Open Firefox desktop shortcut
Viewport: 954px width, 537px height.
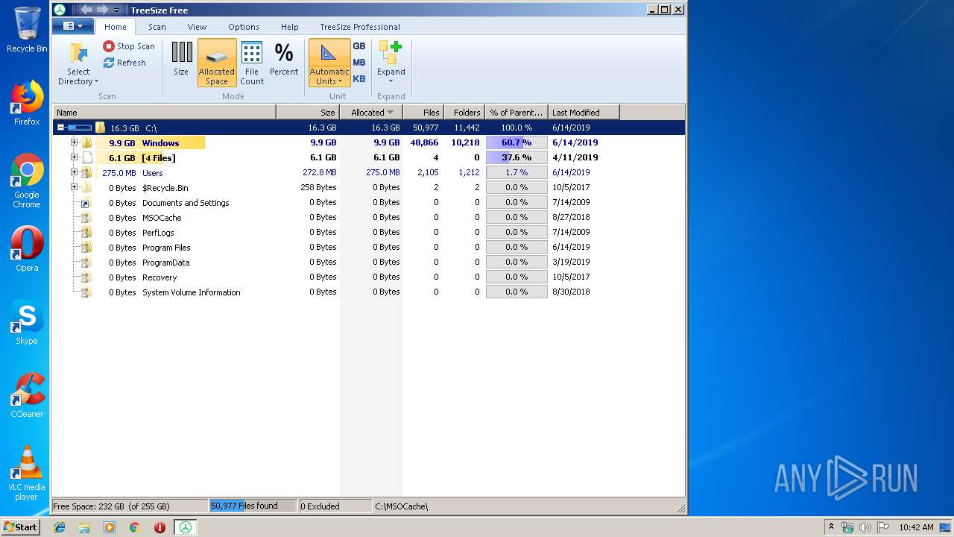[27, 103]
